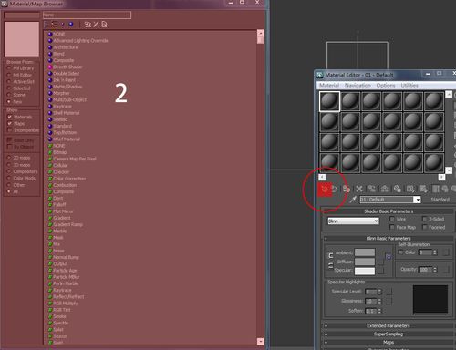The image size is (456, 350).
Task: Select Noise map in browser list
Action: point(57,251)
